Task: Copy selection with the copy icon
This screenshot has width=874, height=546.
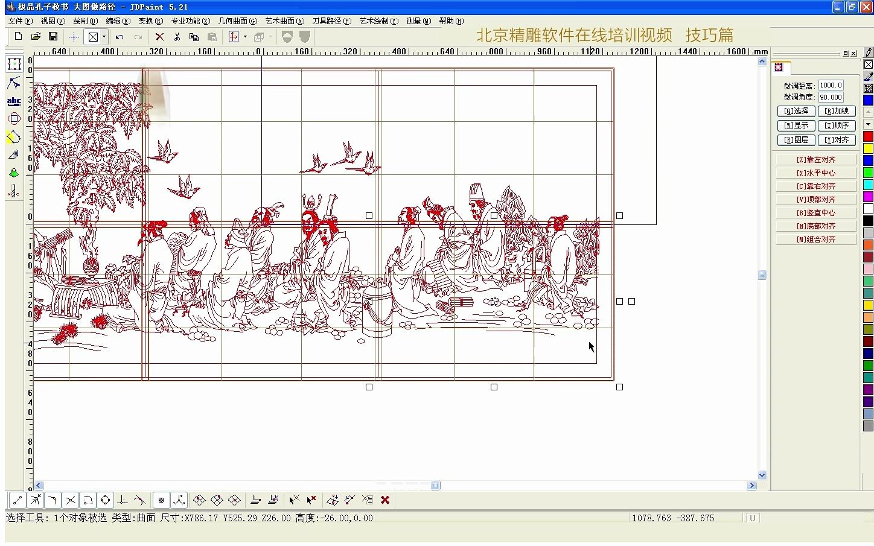Action: 194,37
